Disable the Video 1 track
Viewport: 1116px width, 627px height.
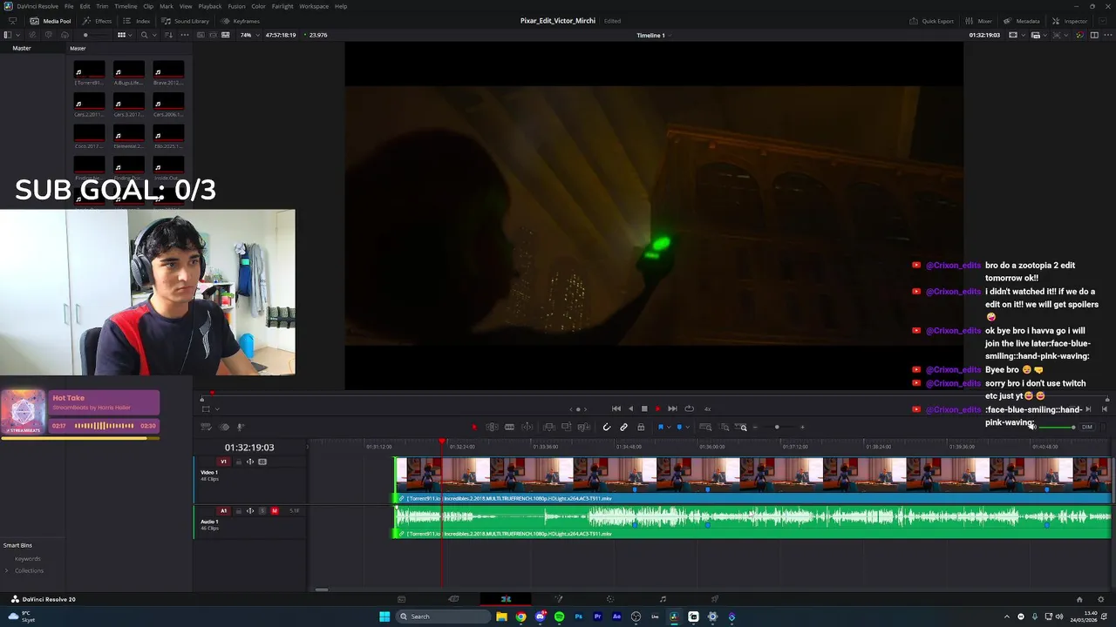pos(262,462)
